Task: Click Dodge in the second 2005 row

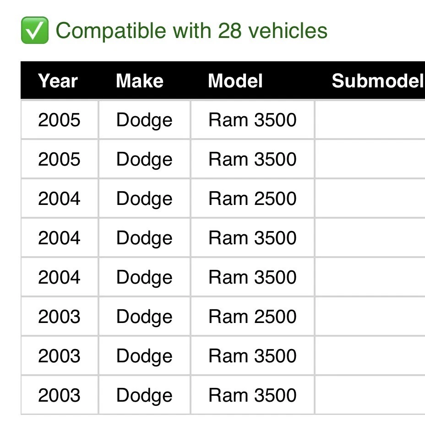Action: coord(144,159)
